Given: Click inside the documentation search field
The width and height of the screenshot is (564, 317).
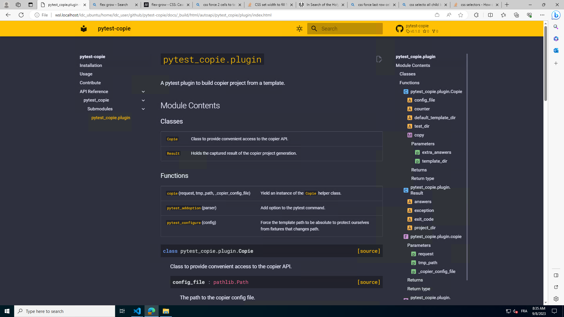Looking at the screenshot, I should pyautogui.click(x=345, y=28).
